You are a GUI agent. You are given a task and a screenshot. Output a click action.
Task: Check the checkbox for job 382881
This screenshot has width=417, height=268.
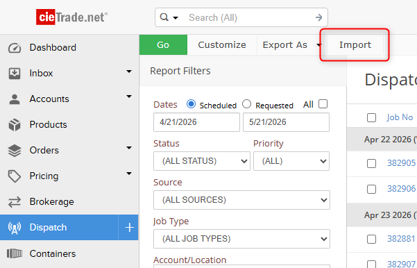pos(371,239)
